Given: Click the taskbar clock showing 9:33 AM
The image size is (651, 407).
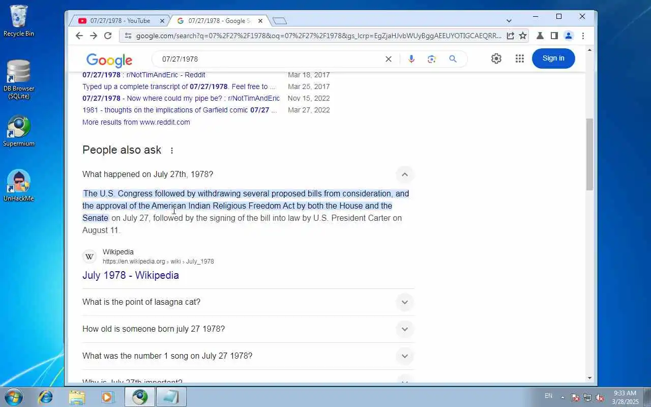Looking at the screenshot, I should (625, 397).
